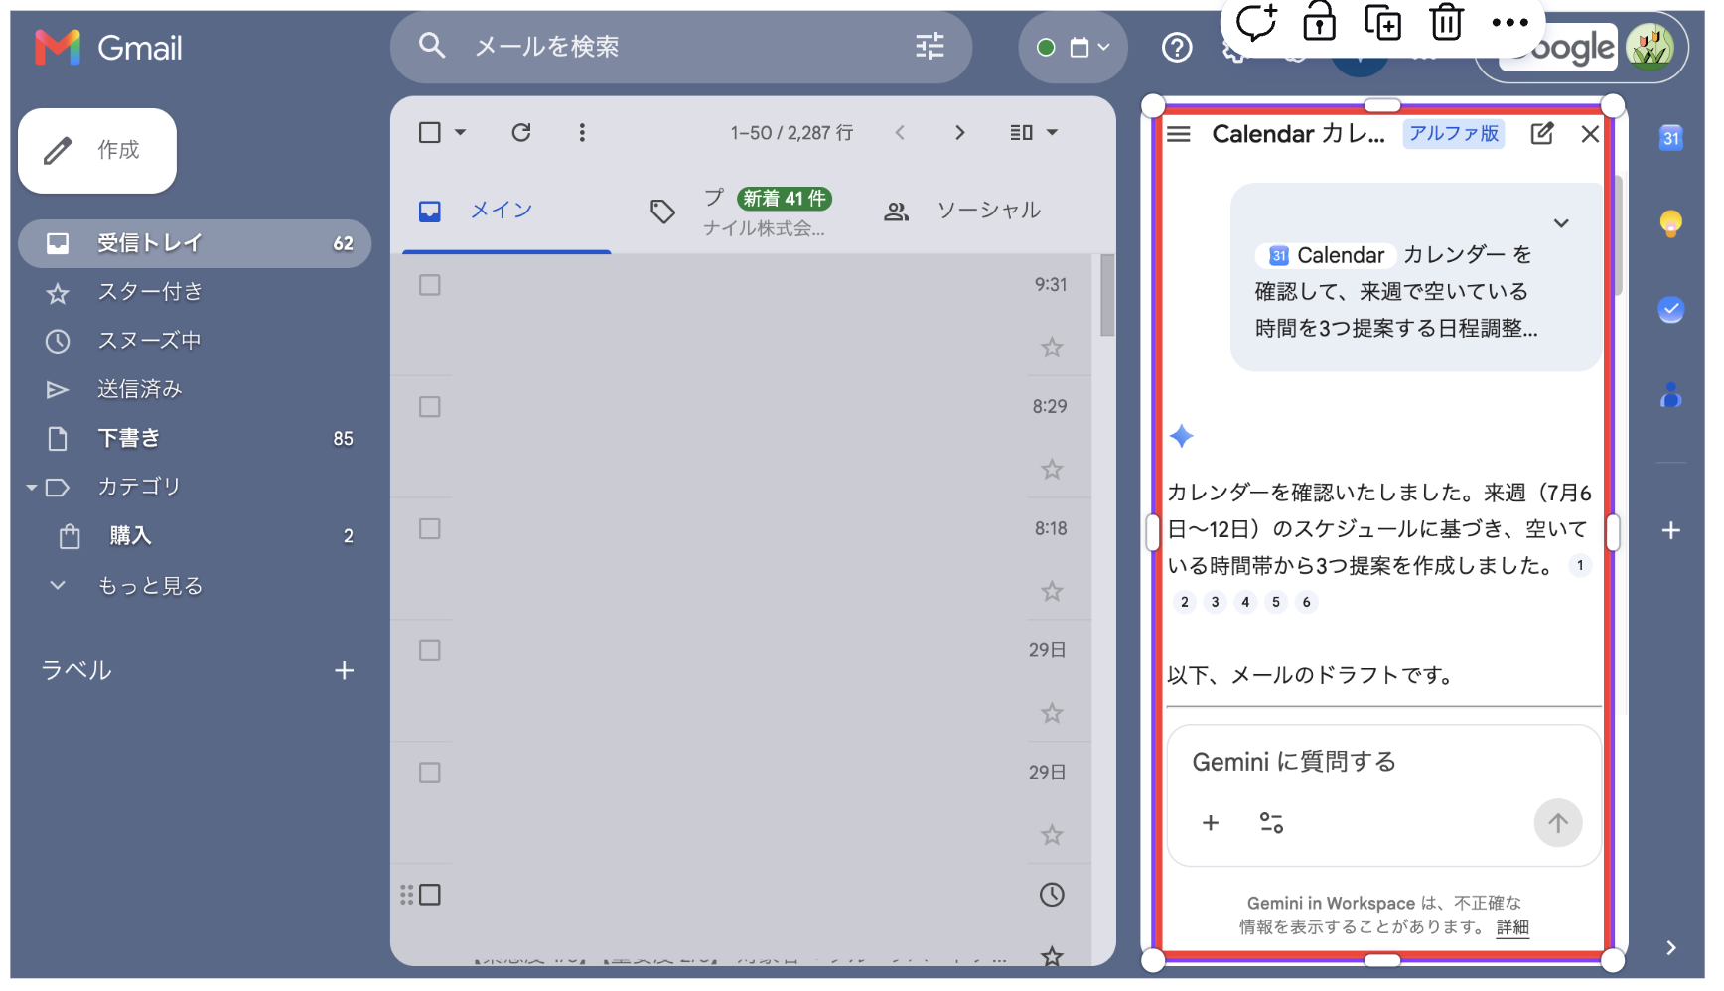Click the mail list scrollbar
This screenshot has width=1724, height=991.
(x=1107, y=296)
